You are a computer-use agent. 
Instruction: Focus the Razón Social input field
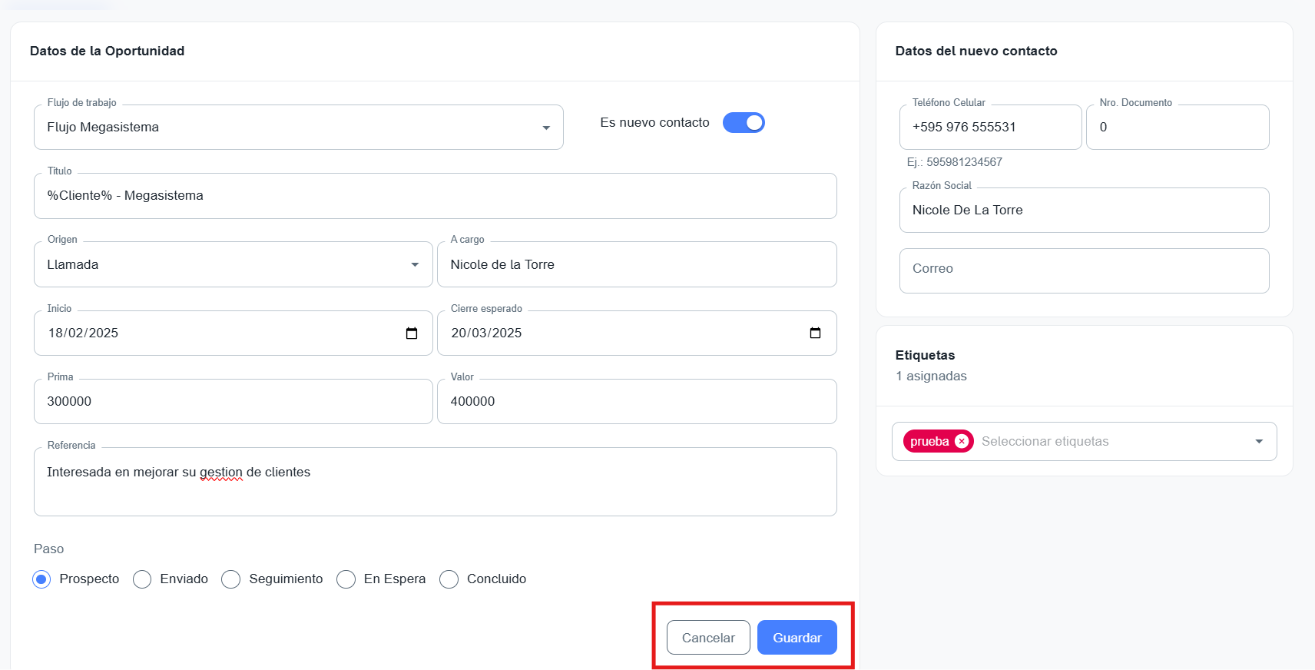[x=1083, y=211]
